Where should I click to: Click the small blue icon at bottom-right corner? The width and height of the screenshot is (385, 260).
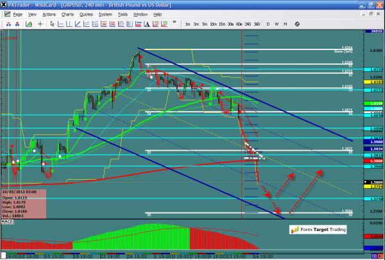pyautogui.click(x=375, y=257)
